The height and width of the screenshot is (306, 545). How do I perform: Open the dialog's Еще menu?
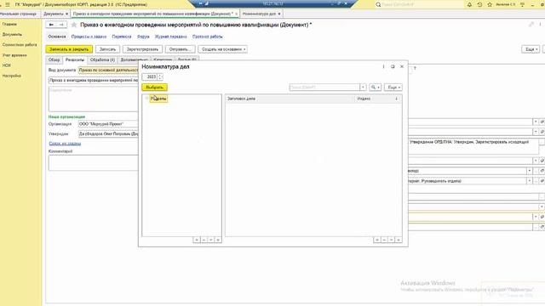click(393, 88)
